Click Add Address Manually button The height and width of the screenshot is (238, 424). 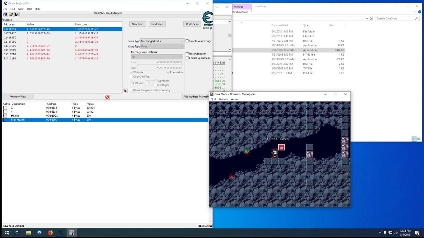pos(196,97)
